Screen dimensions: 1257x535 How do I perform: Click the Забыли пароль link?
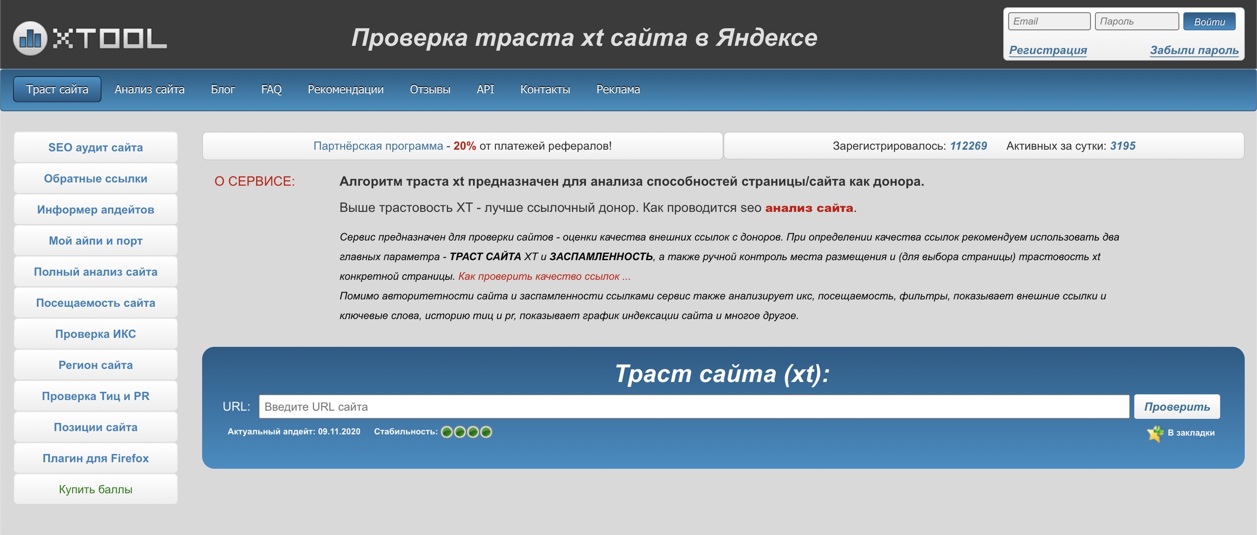coord(1194,50)
